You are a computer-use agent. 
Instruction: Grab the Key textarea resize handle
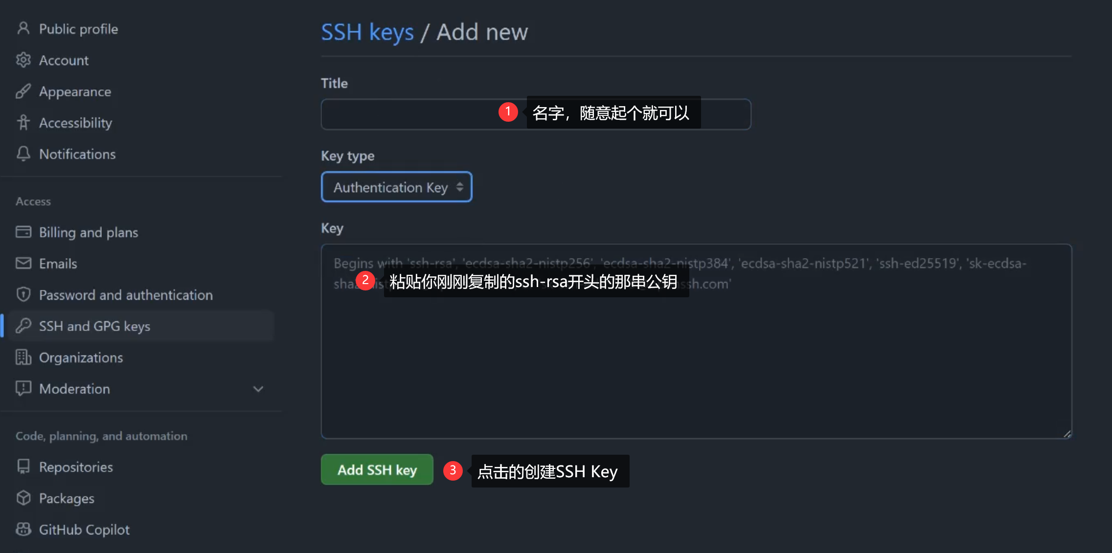(1067, 434)
